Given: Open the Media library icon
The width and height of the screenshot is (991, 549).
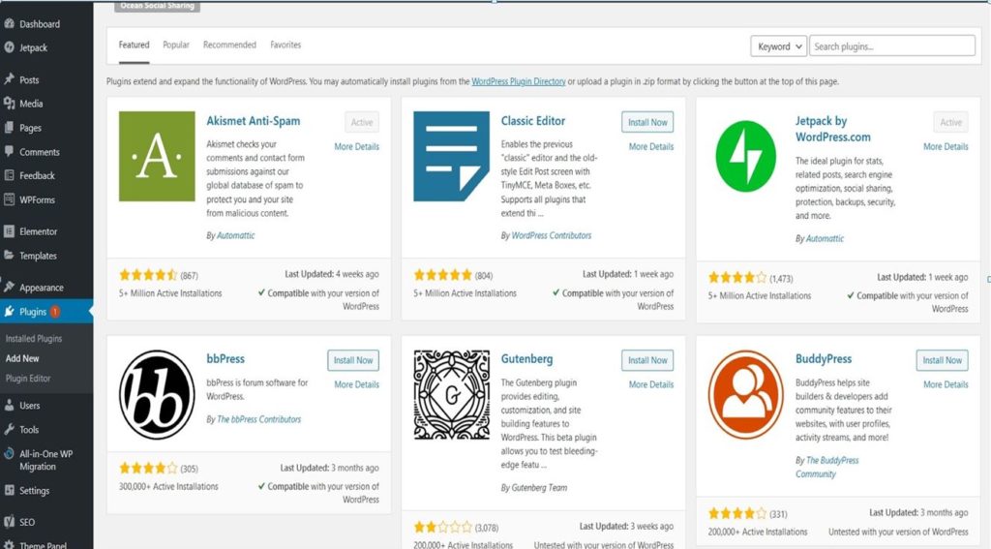Looking at the screenshot, I should click(x=9, y=103).
